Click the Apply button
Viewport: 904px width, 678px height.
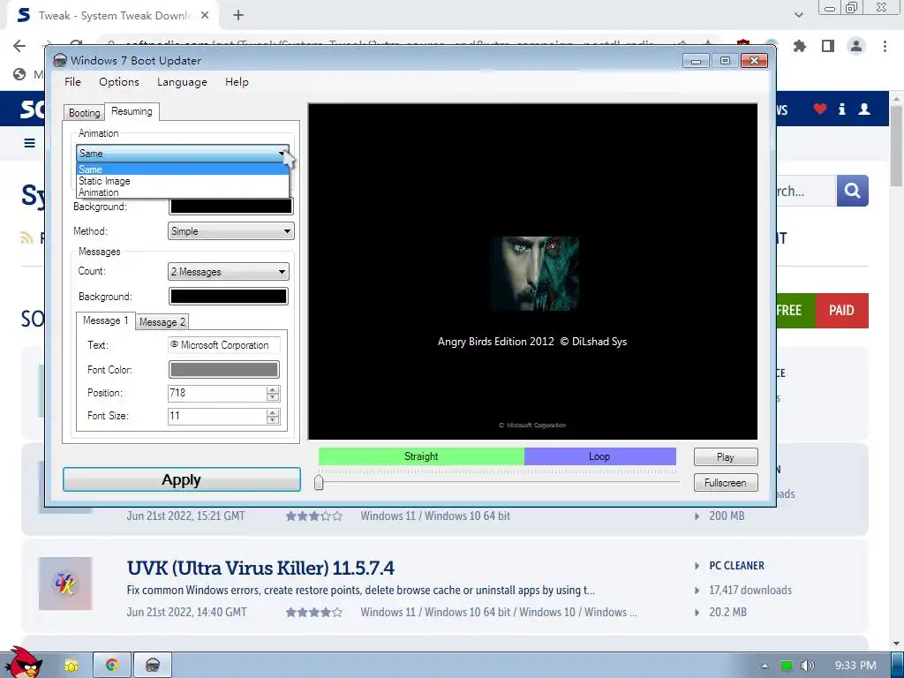point(182,479)
